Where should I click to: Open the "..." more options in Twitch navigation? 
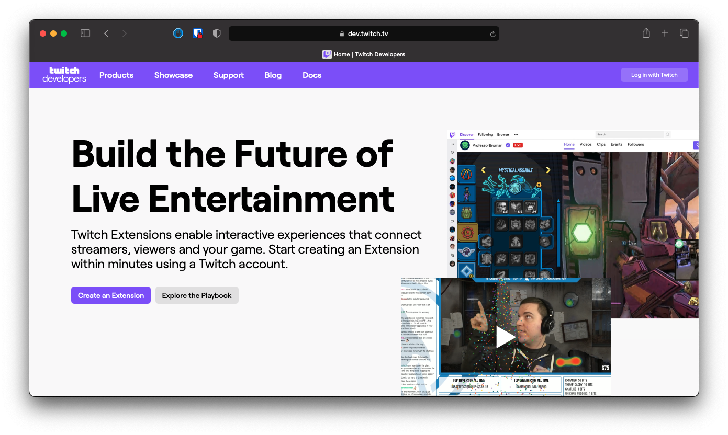pyautogui.click(x=516, y=134)
